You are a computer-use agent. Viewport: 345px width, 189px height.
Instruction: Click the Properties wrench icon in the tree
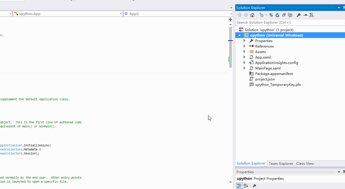click(x=251, y=41)
